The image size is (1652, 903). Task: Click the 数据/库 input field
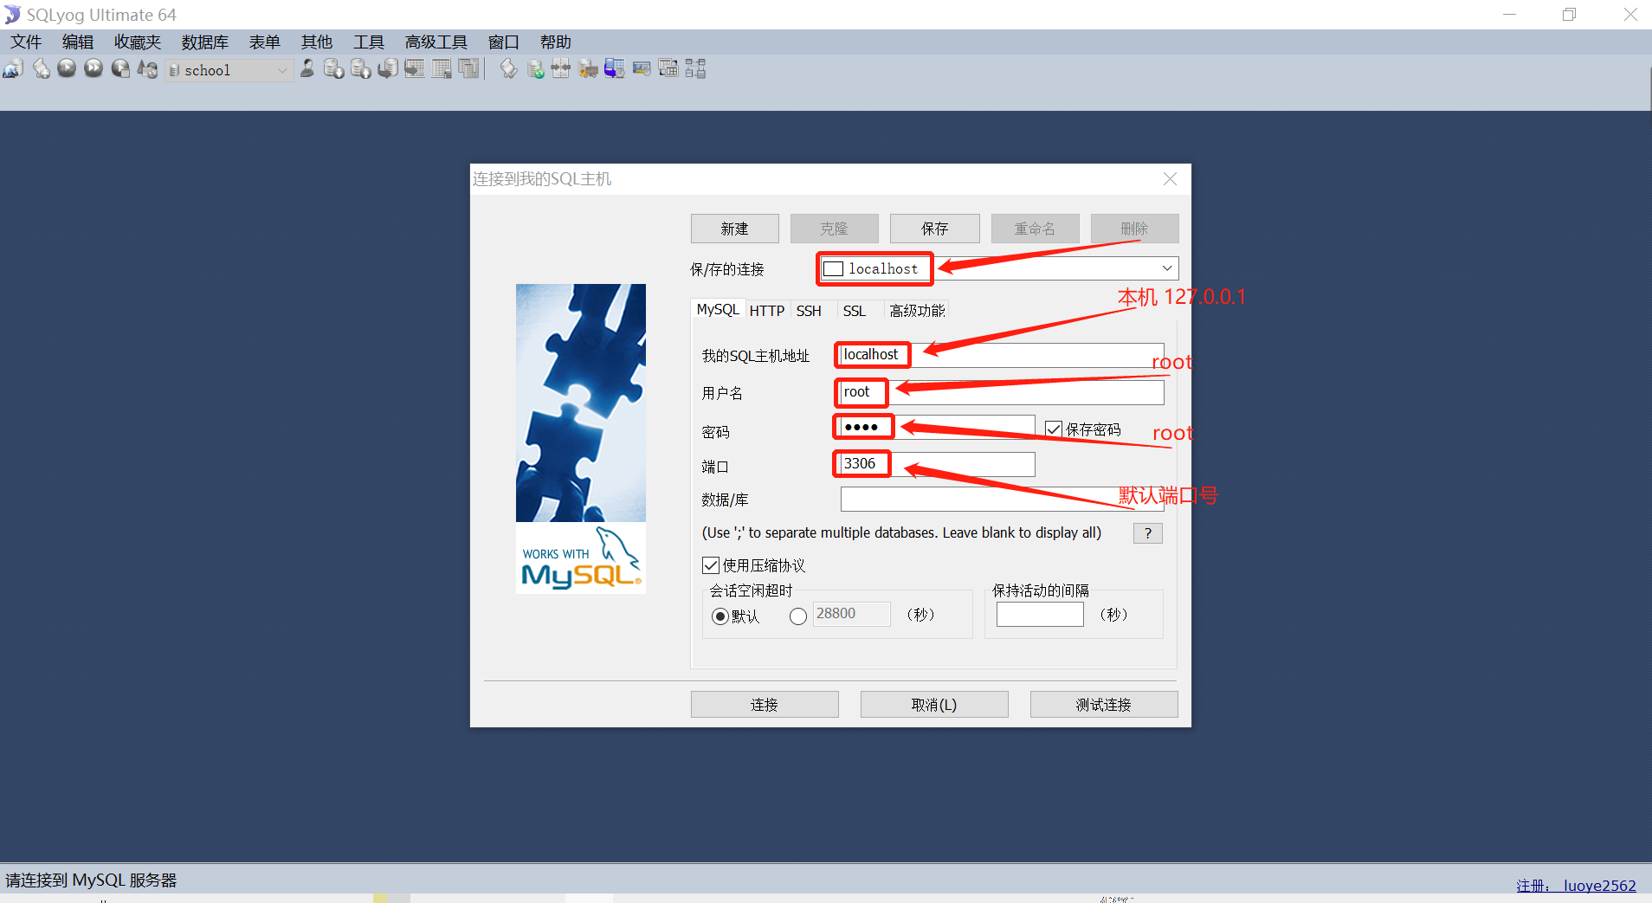tap(1002, 500)
